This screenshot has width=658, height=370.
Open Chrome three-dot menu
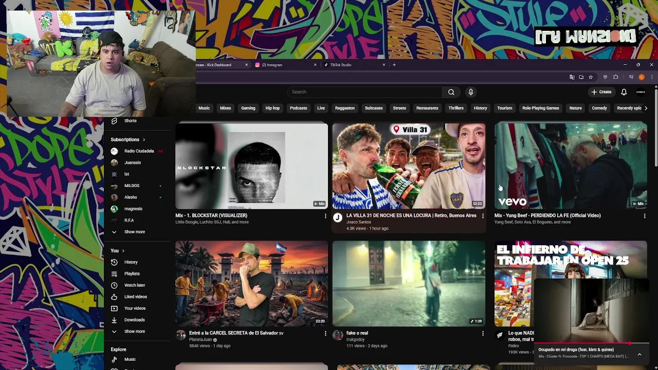tap(651, 77)
